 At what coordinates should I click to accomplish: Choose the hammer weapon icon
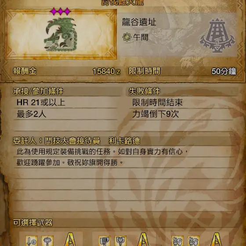(x=47, y=241)
